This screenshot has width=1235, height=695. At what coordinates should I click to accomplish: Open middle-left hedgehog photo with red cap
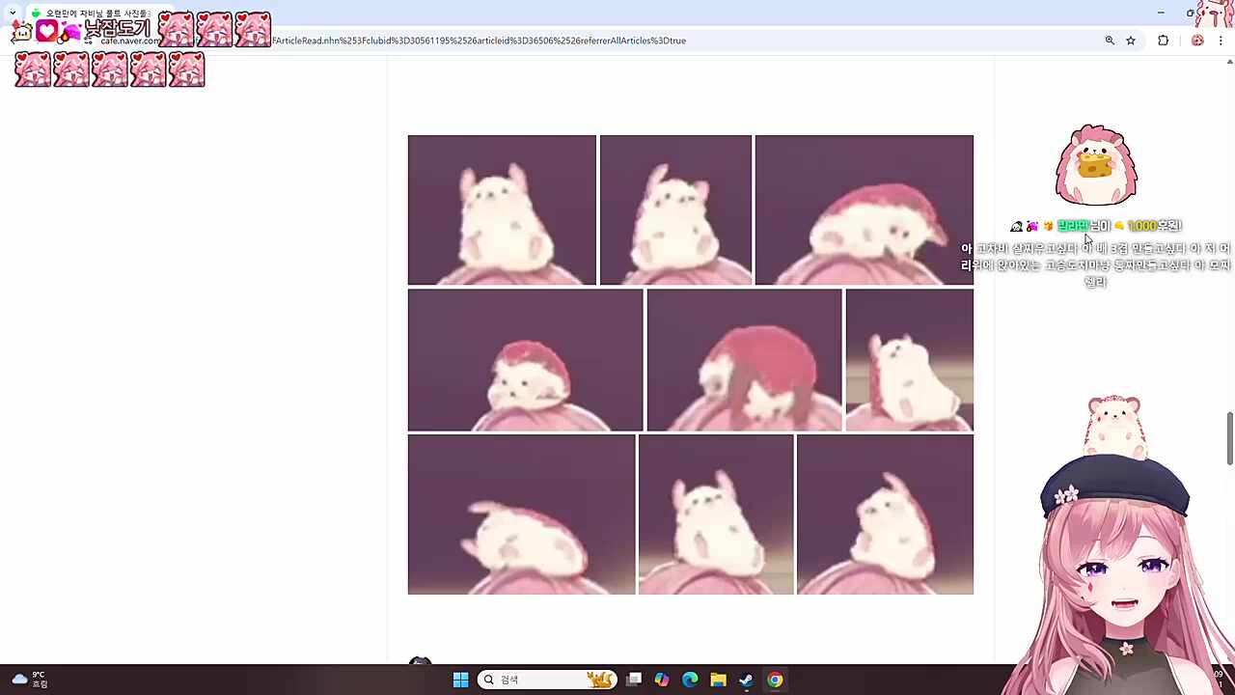[525, 360]
